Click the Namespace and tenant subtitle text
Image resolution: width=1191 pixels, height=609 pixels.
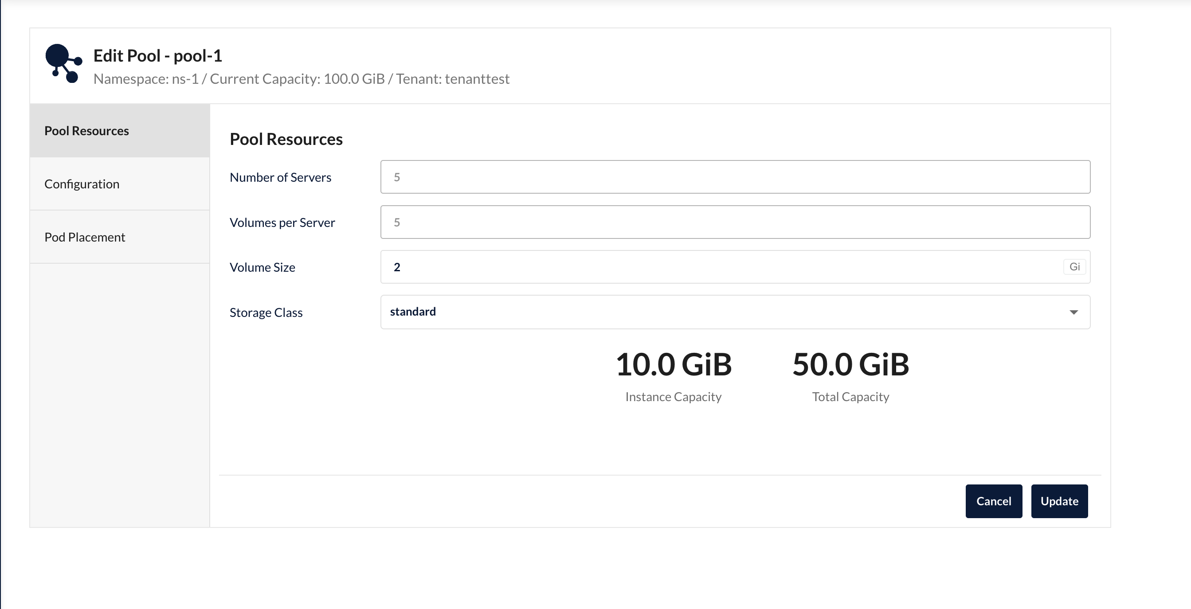tap(301, 79)
